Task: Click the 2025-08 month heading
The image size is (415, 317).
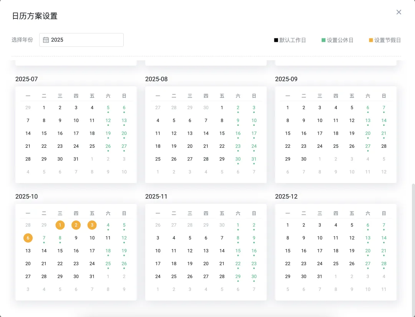Action: 156,79
